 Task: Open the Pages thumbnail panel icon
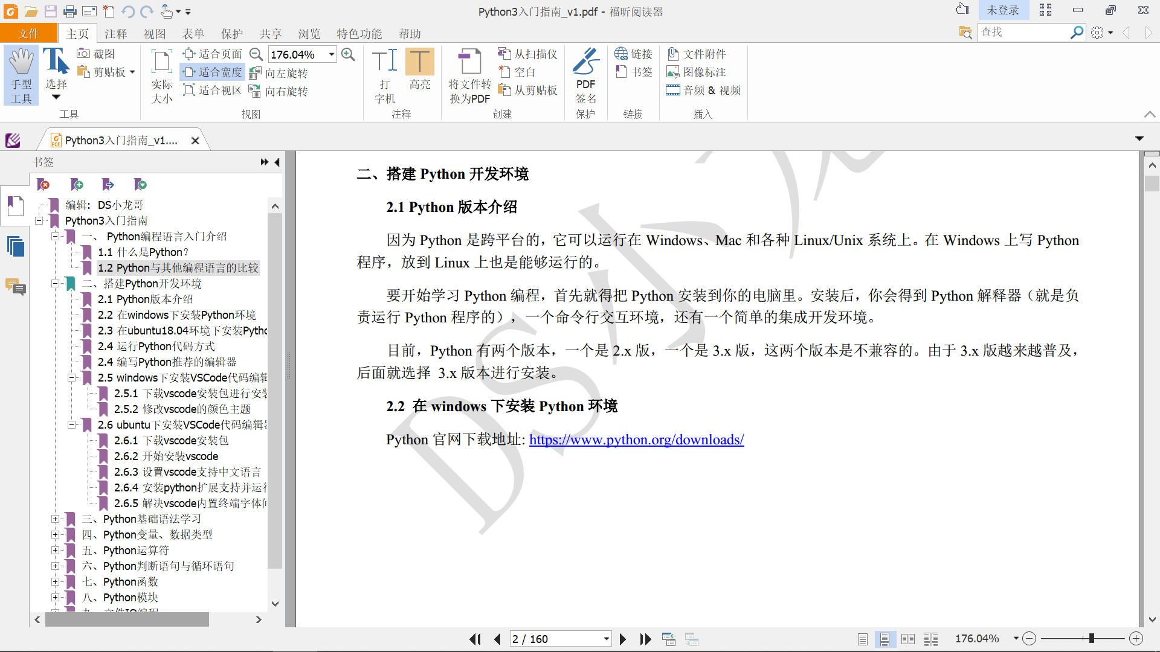[x=16, y=246]
